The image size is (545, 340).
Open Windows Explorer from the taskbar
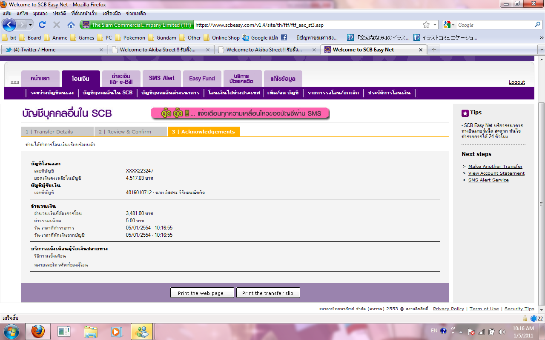(x=90, y=331)
